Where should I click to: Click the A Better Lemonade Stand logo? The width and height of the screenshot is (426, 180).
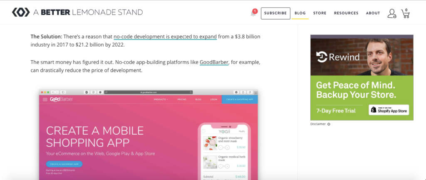[77, 12]
